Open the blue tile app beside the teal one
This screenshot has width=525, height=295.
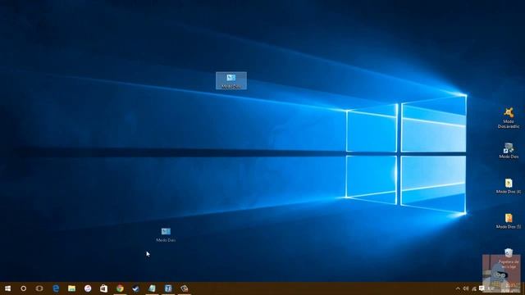[x=168, y=288]
